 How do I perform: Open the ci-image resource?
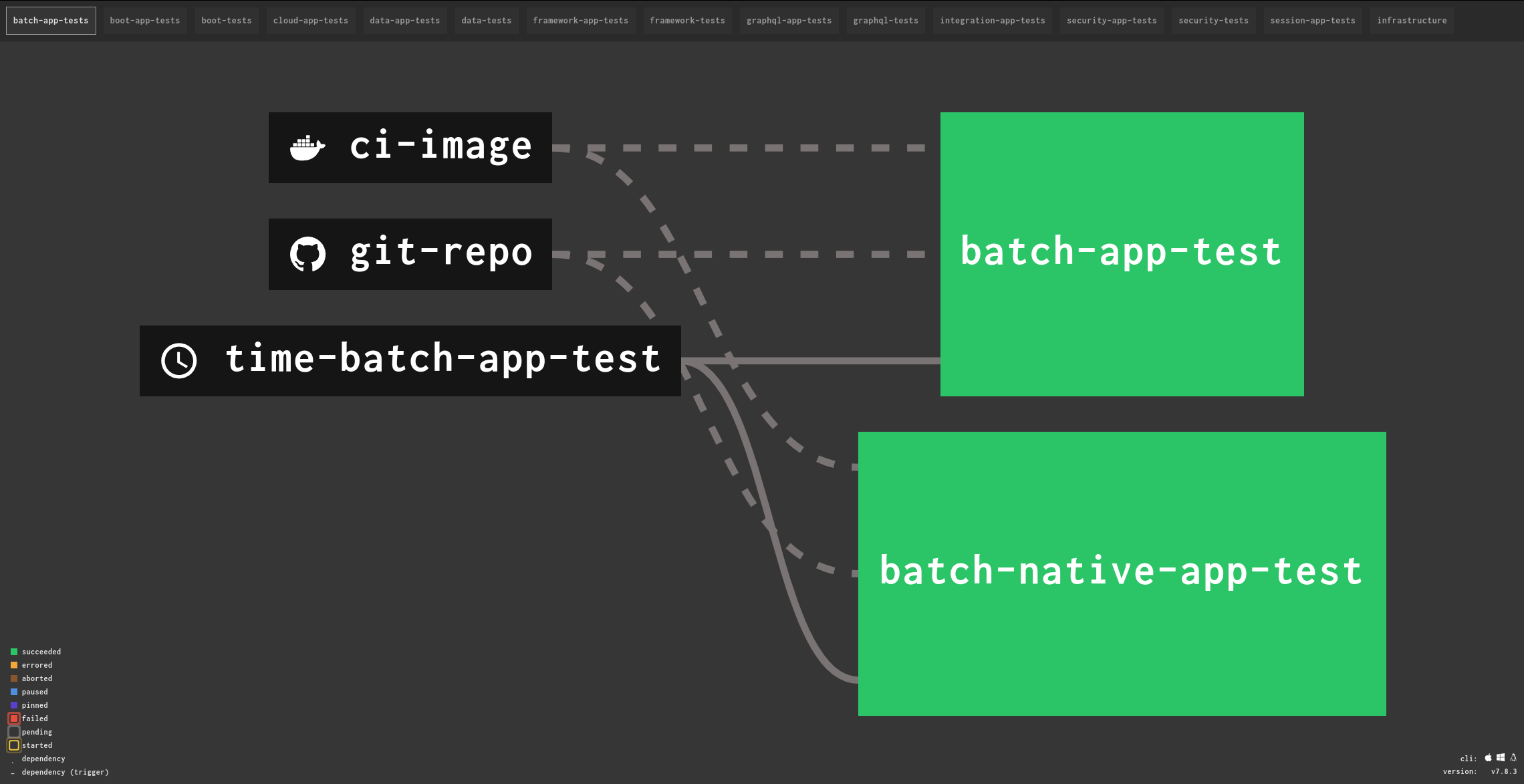click(441, 147)
